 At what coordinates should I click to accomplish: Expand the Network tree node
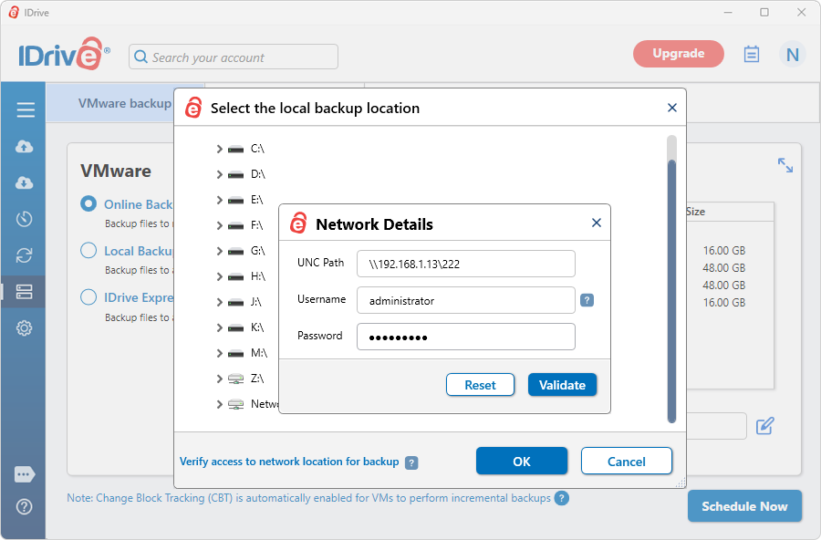click(219, 404)
